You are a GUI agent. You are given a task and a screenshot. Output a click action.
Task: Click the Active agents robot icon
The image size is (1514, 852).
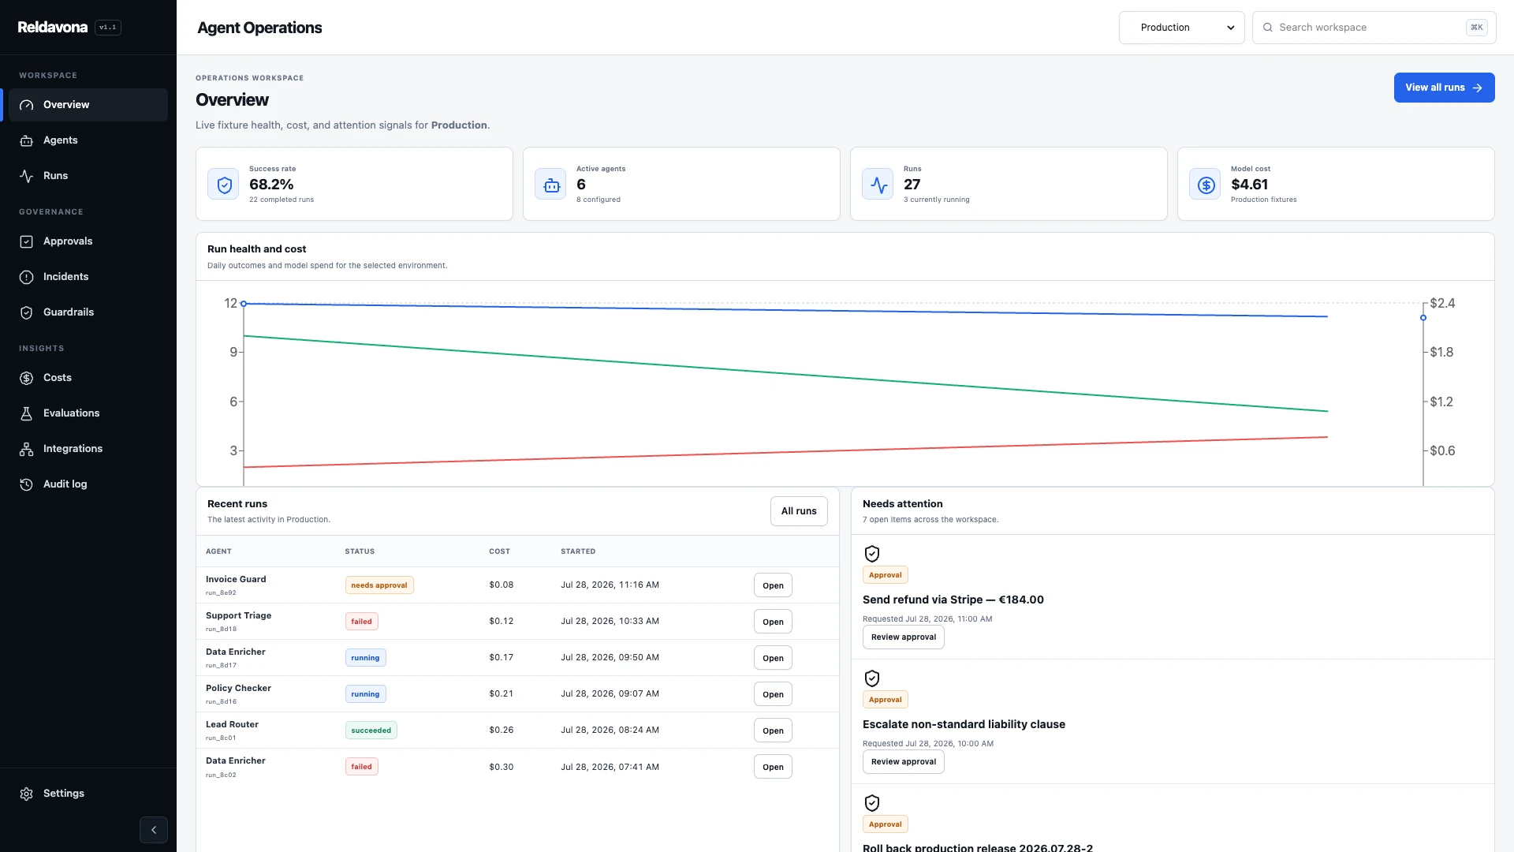pyautogui.click(x=551, y=185)
